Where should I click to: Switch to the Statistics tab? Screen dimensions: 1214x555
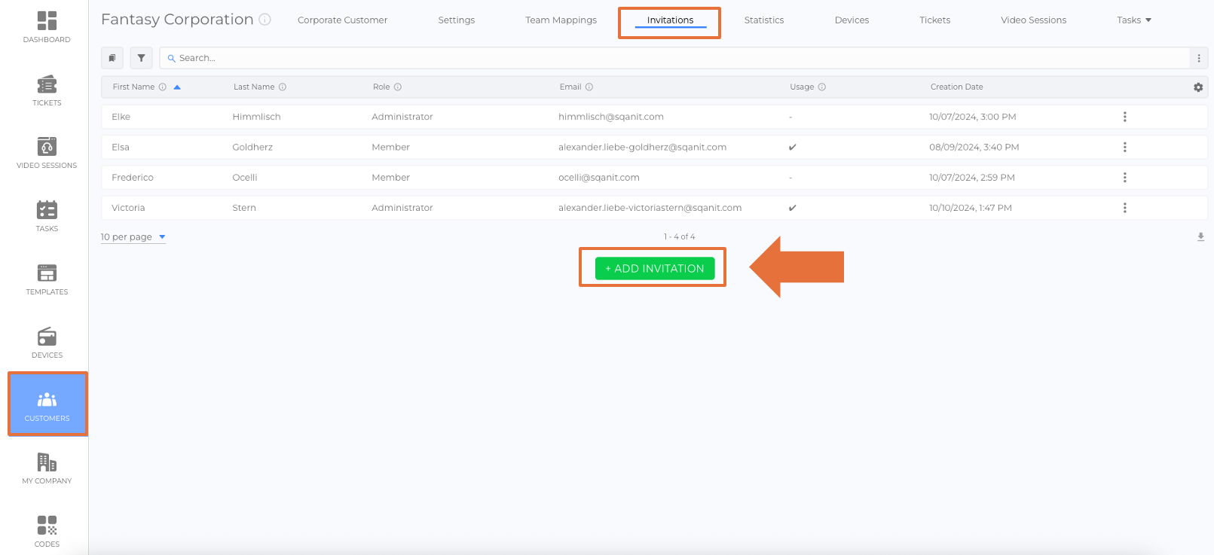coord(763,20)
